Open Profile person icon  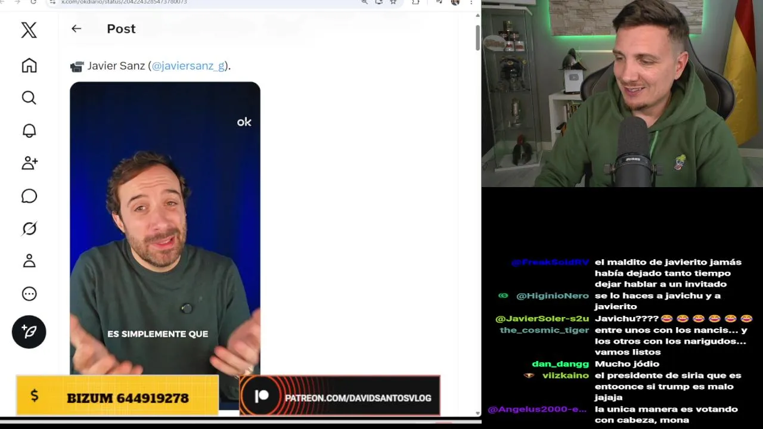29,261
